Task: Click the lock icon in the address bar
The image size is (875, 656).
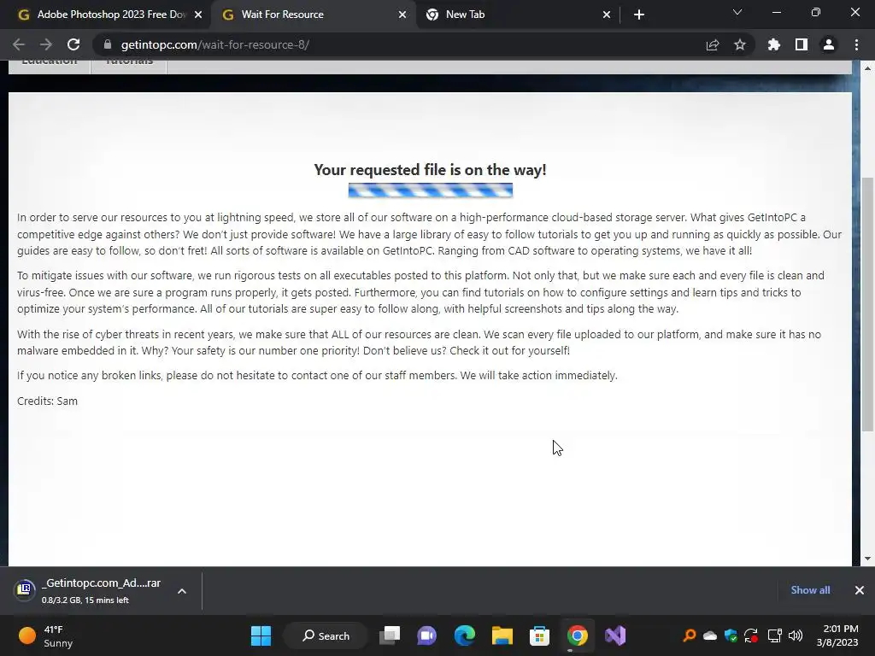Action: pos(108,44)
